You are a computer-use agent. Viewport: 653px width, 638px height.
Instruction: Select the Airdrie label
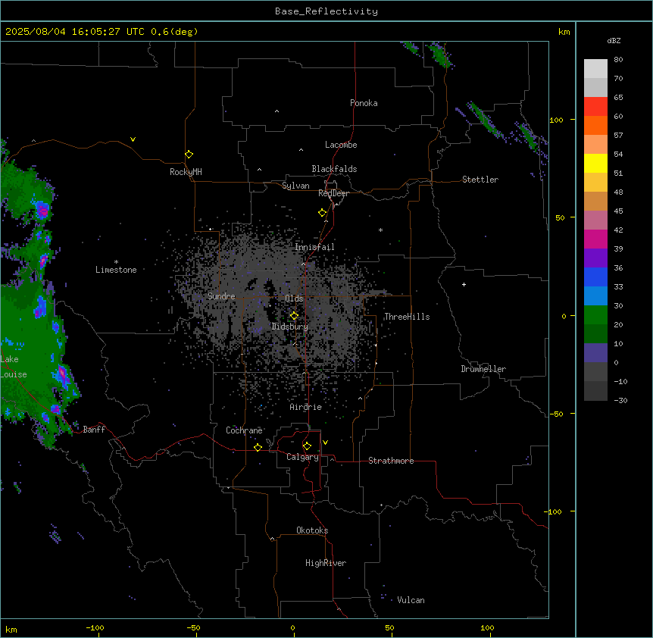(306, 407)
